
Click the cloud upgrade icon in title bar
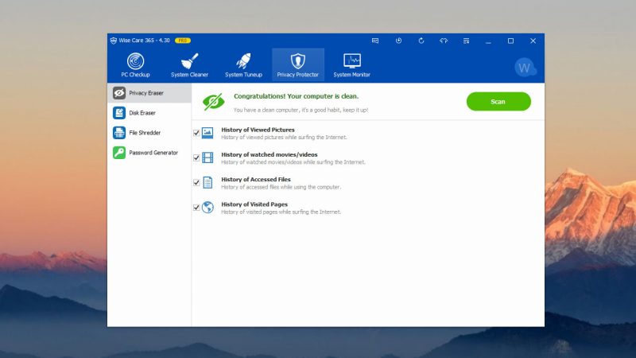pyautogui.click(x=444, y=41)
